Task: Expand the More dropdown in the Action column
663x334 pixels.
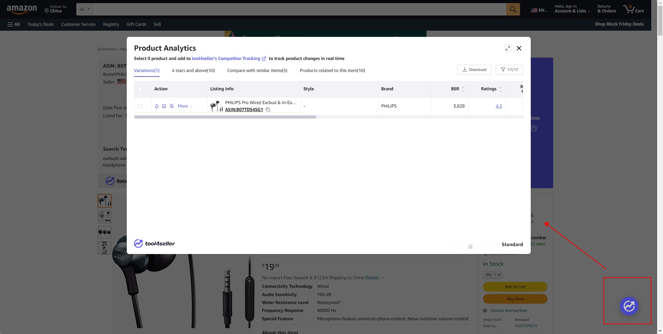Action: [x=185, y=106]
